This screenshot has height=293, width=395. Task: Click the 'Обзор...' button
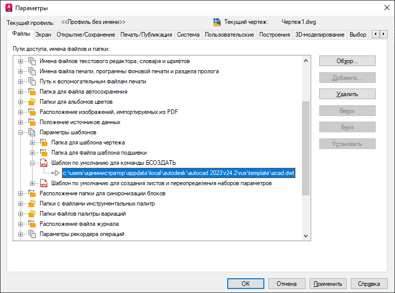[x=347, y=61]
